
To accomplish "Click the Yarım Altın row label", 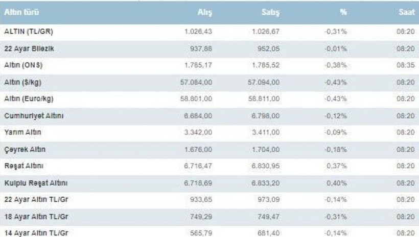I will tap(22, 133).
